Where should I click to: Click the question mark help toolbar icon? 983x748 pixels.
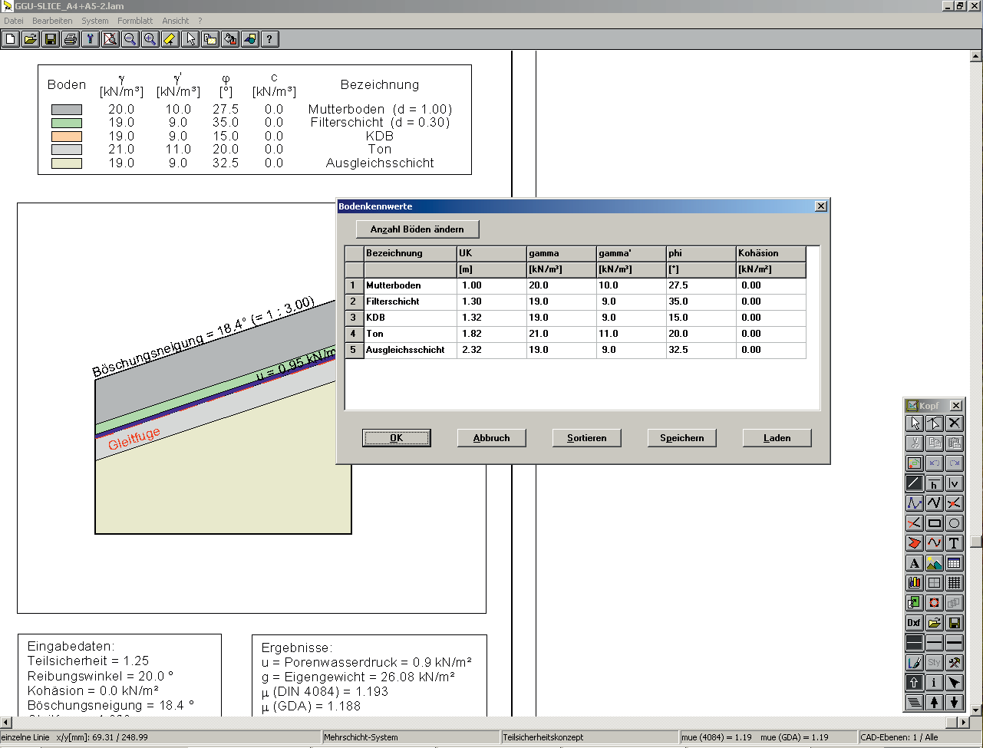pyautogui.click(x=270, y=39)
